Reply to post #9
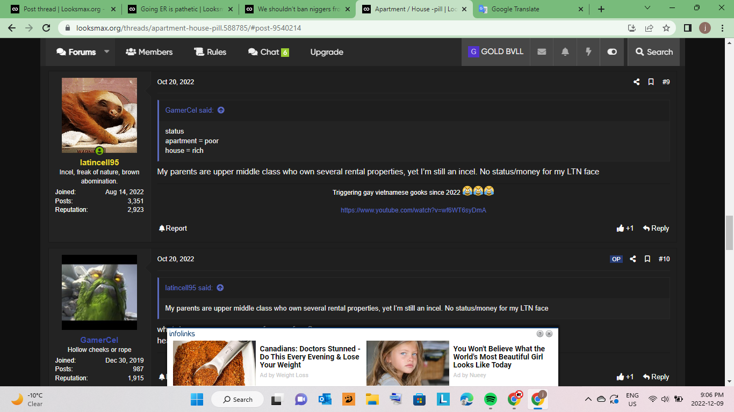734x412 pixels. click(656, 228)
